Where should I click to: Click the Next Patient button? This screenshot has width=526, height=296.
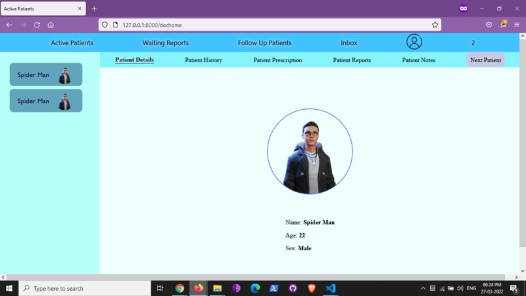coord(486,60)
